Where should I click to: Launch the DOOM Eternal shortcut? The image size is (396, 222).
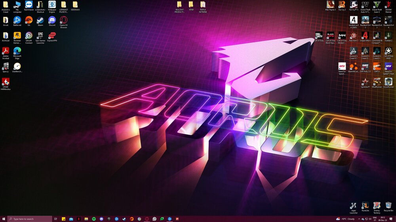click(x=388, y=7)
